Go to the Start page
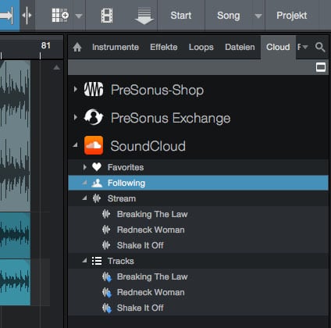 tap(181, 16)
